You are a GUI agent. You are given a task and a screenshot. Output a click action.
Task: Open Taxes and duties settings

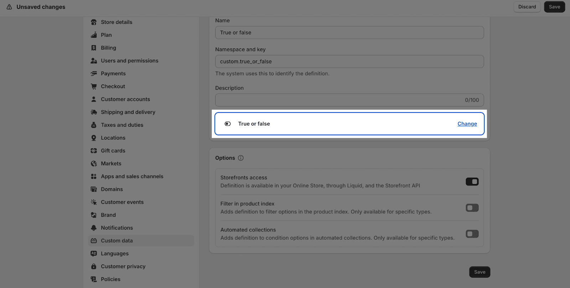click(141, 125)
